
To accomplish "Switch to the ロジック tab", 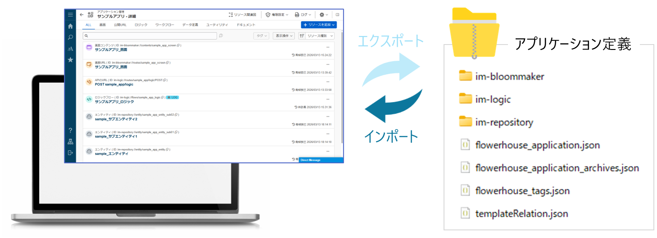I will (141, 25).
